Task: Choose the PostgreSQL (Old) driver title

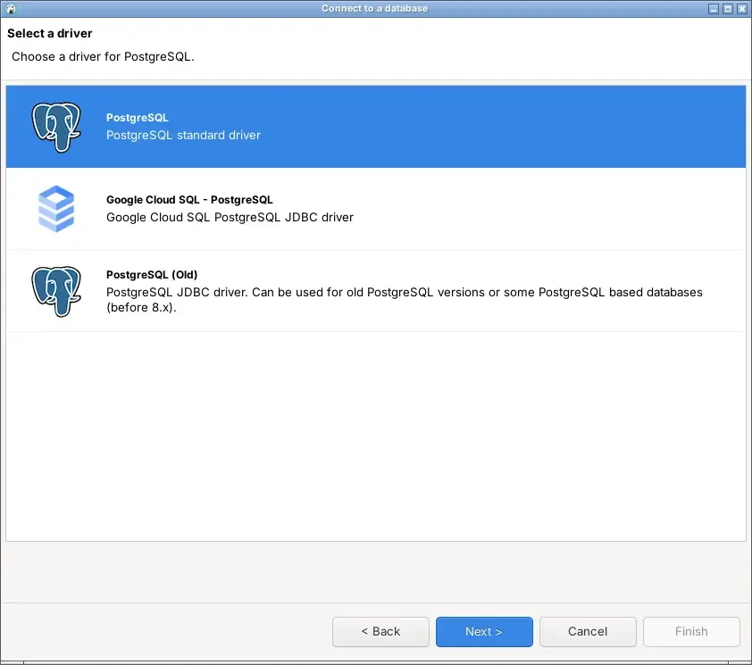Action: point(152,275)
